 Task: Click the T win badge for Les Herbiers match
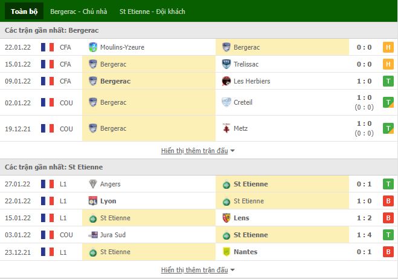(388, 81)
